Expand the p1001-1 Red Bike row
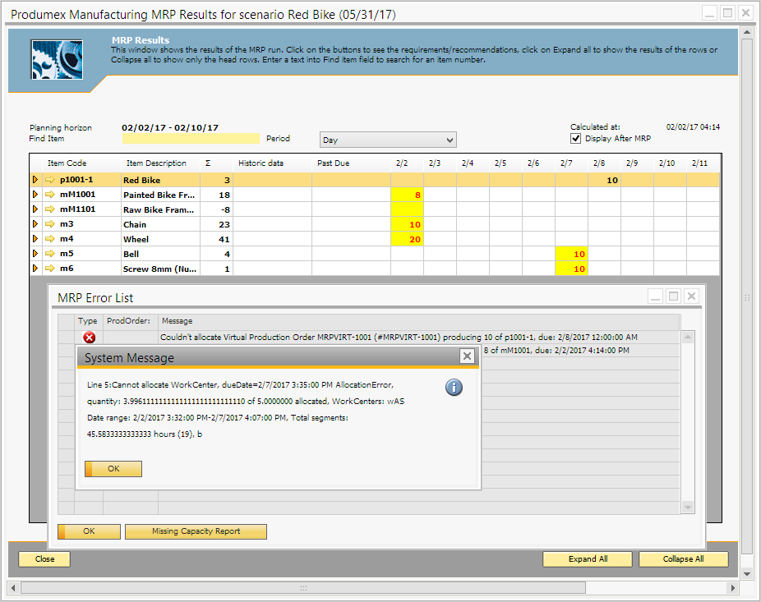761x602 pixels. (35, 180)
